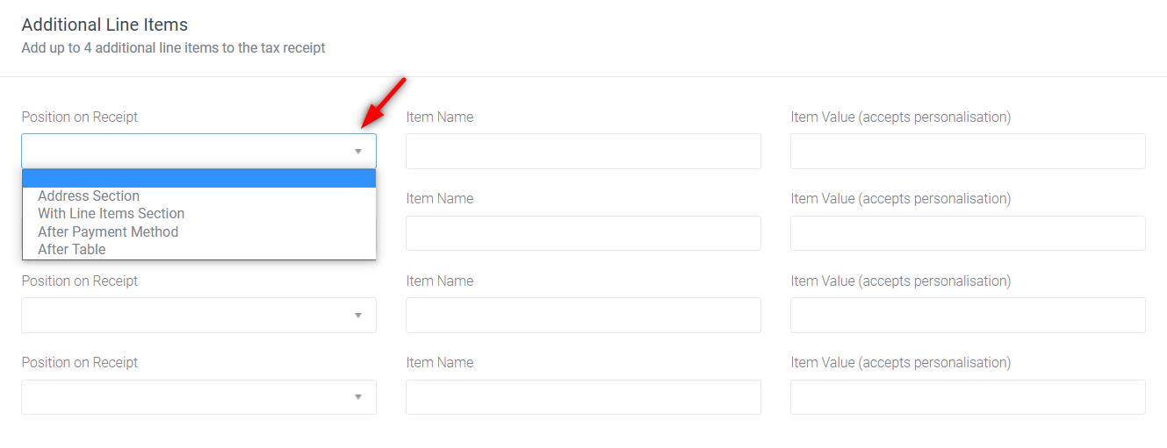Image resolution: width=1167 pixels, height=448 pixels.
Task: Click the fourth Item Value input field
Action: coord(968,397)
